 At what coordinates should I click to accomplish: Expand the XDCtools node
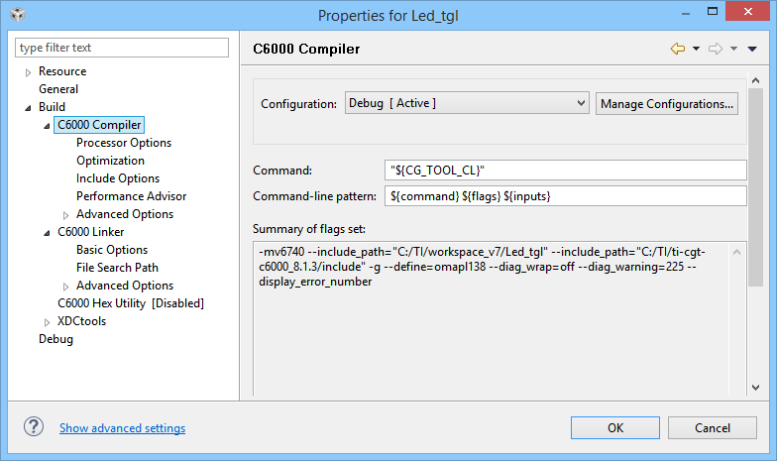coord(47,321)
